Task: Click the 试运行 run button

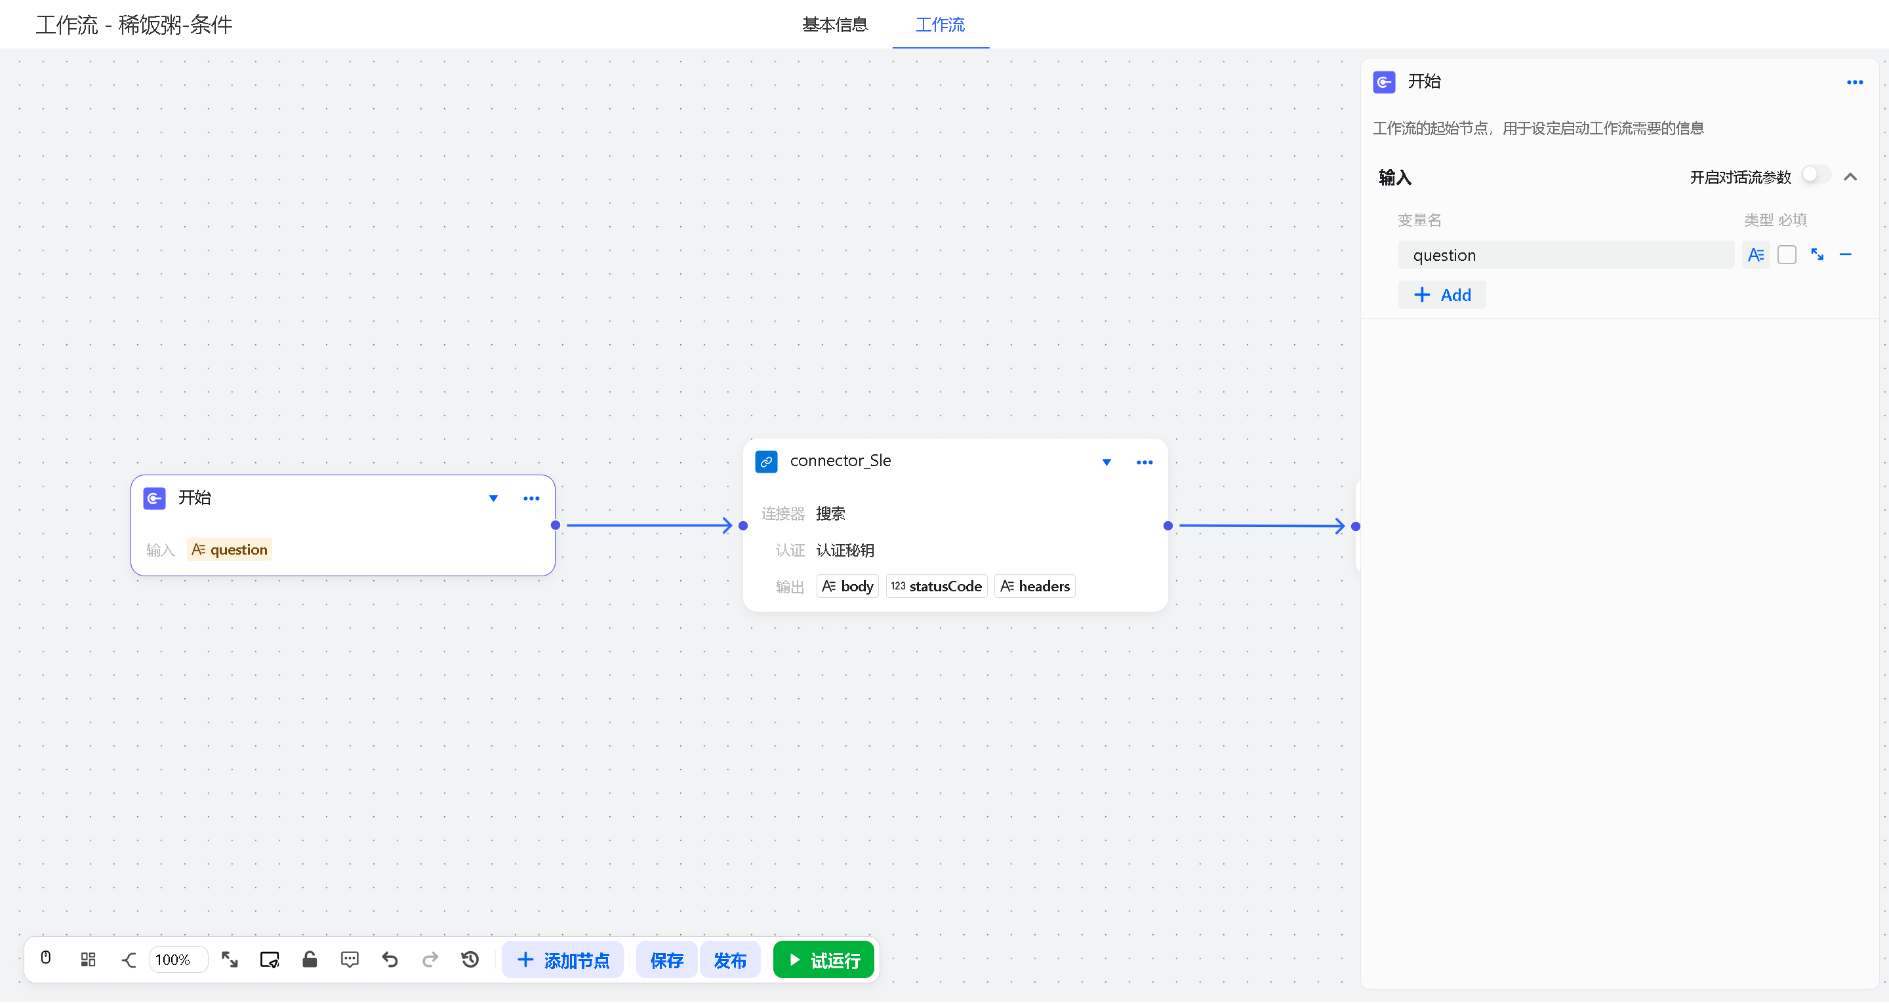Action: [824, 960]
